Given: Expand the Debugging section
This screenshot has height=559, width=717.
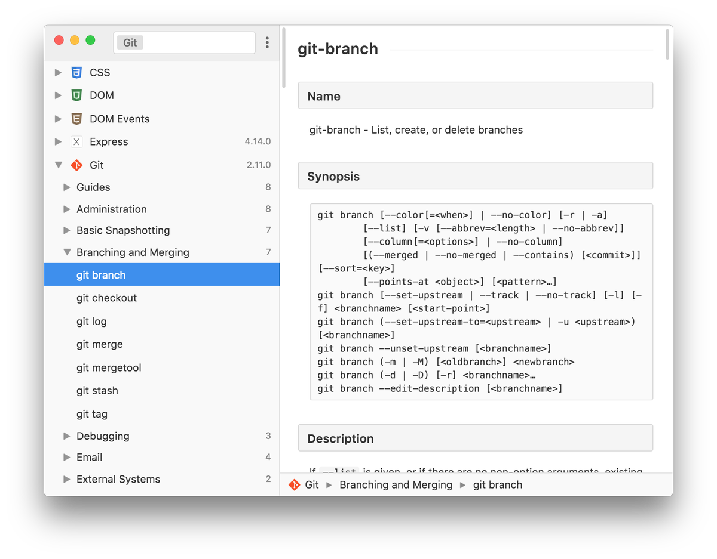Looking at the screenshot, I should tap(67, 436).
